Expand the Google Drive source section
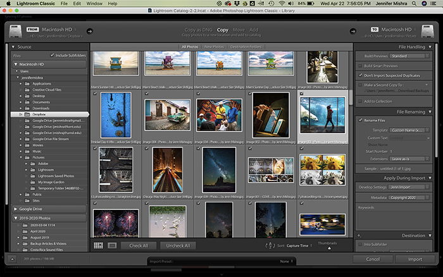The height and width of the screenshot is (277, 443). click(16, 209)
